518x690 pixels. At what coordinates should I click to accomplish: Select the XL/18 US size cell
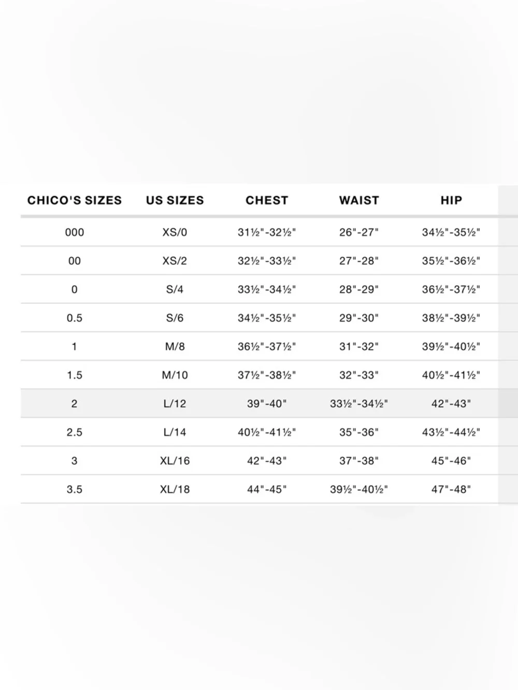pos(175,489)
